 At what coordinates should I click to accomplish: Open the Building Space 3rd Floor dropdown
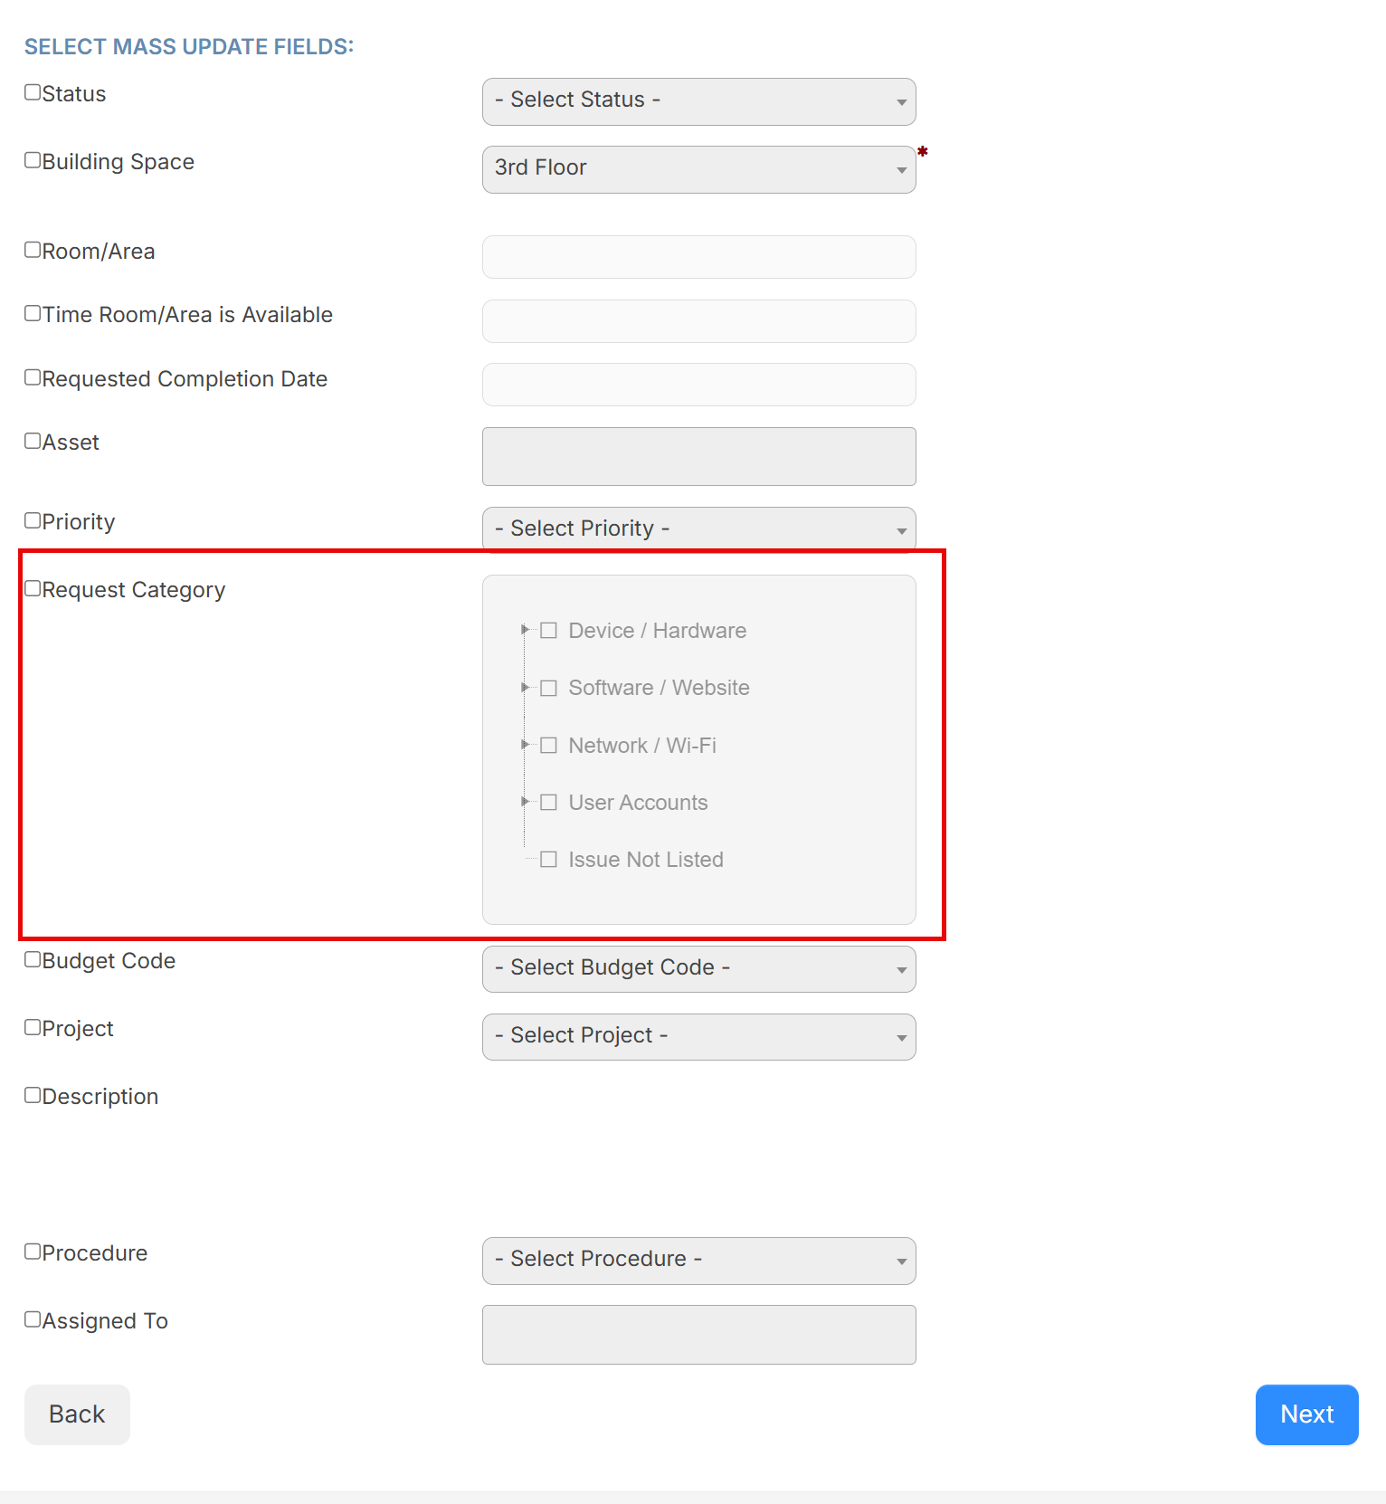pos(699,169)
